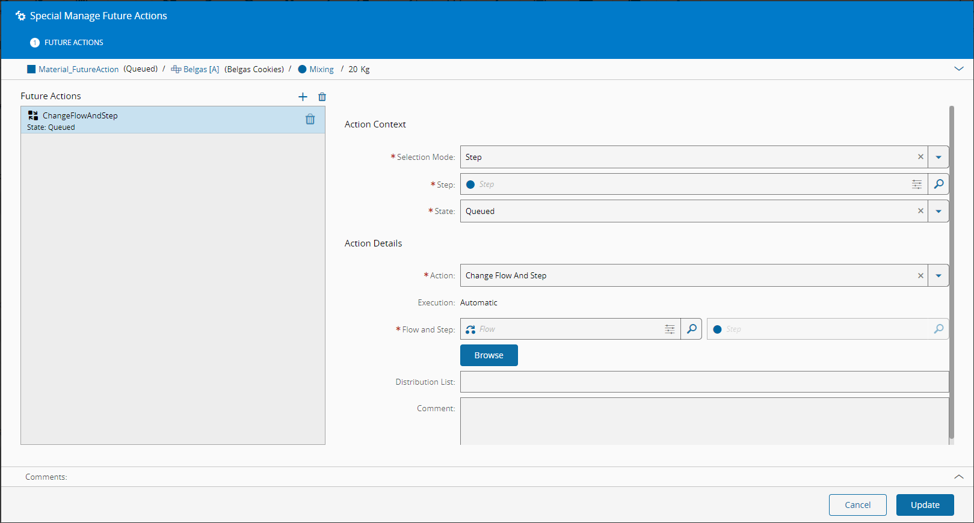The width and height of the screenshot is (974, 523).
Task: Open the Material_FutureAction link
Action: click(78, 69)
